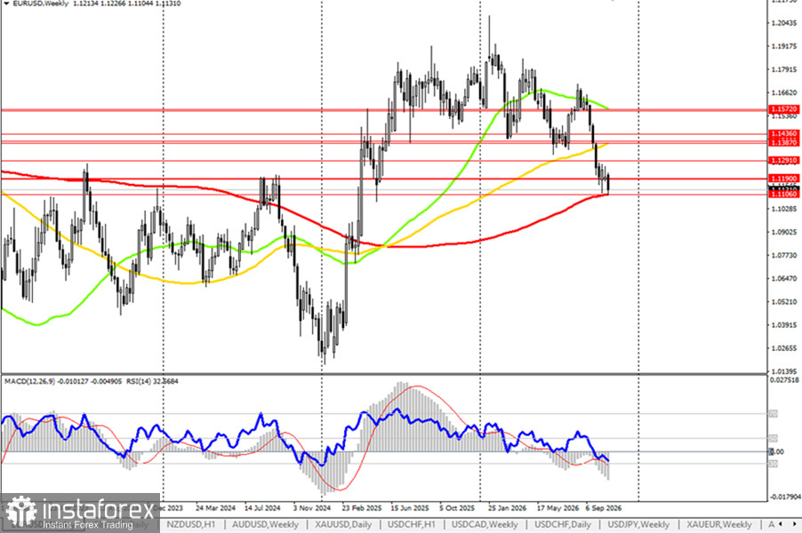Click the 23 Feb 2025 date label
Screen dimensions: 802x533
(362, 508)
